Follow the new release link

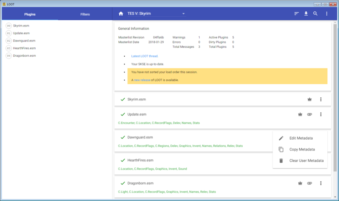tap(142, 80)
